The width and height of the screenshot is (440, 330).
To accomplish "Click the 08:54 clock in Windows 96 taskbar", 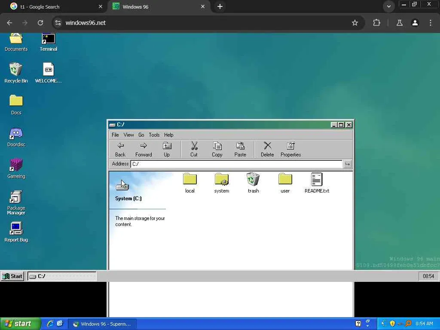I will click(428, 276).
